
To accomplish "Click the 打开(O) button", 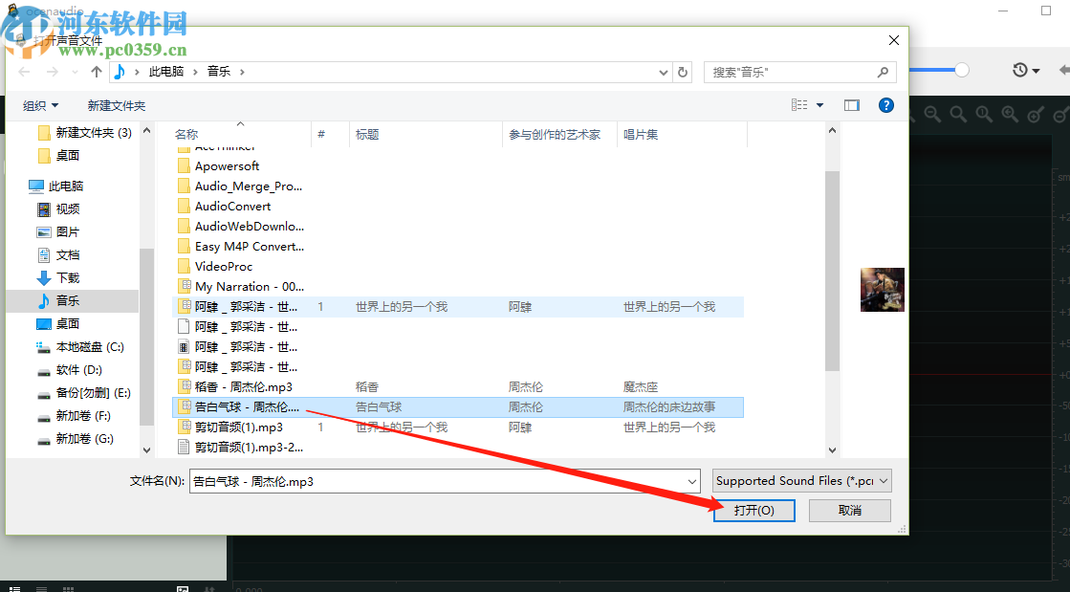I will click(754, 510).
